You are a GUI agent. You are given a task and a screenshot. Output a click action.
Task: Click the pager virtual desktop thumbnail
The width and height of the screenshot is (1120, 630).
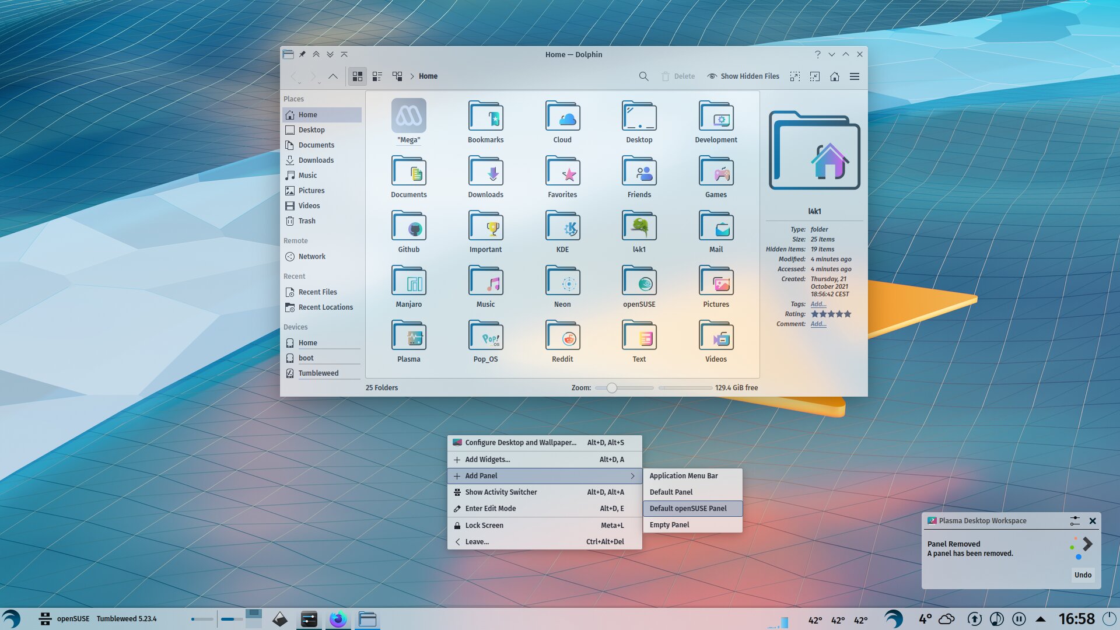pos(253,619)
